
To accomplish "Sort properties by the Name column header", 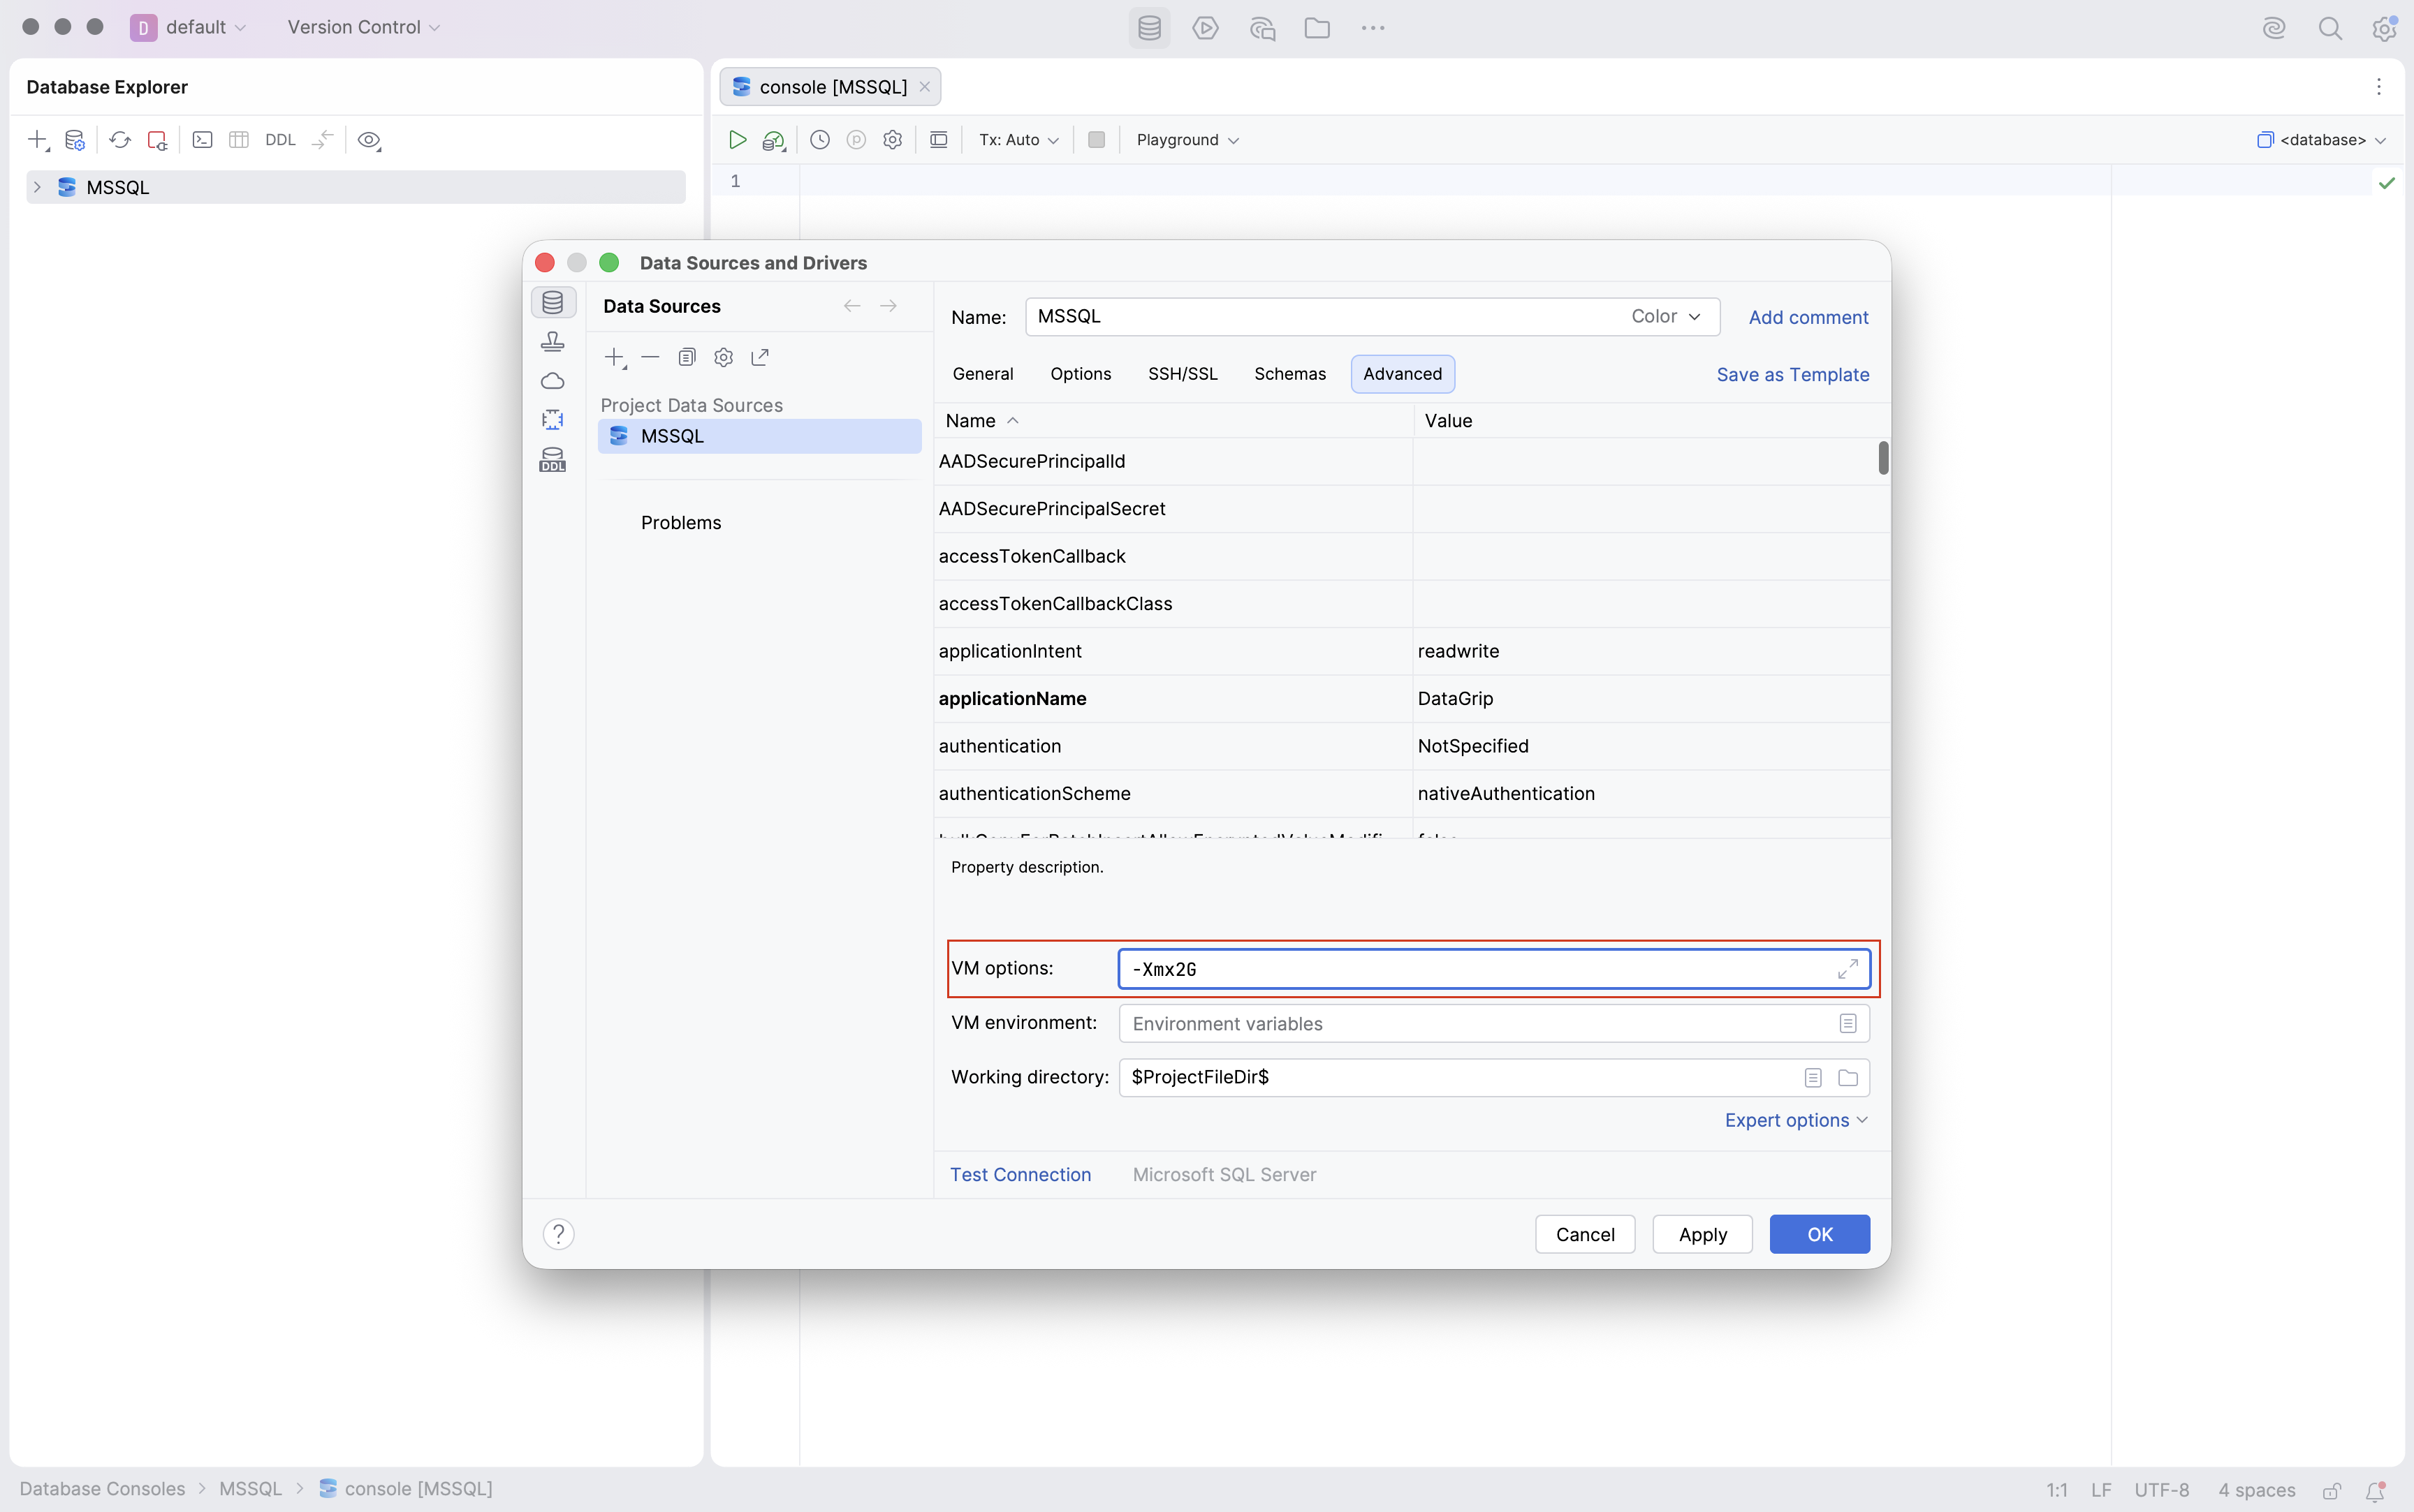I will (x=1173, y=421).
